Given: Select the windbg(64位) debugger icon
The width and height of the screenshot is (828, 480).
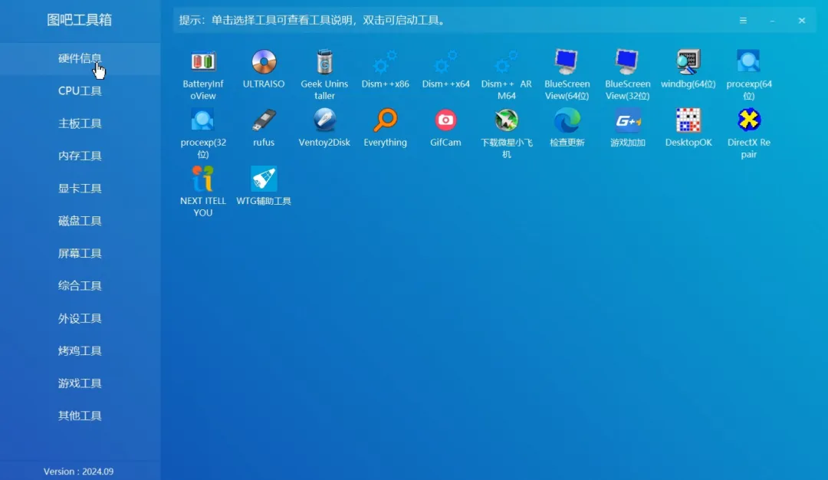Looking at the screenshot, I should pos(688,62).
